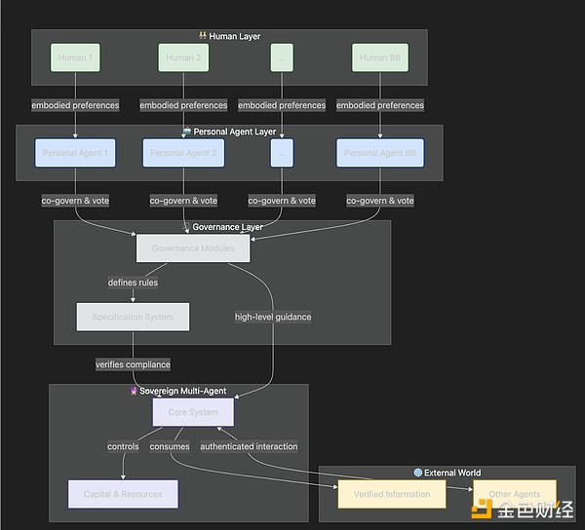
Task: Select the Personal Agent 2 node
Action: click(183, 153)
